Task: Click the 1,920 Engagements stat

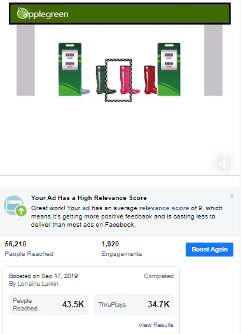Action: 121,248
